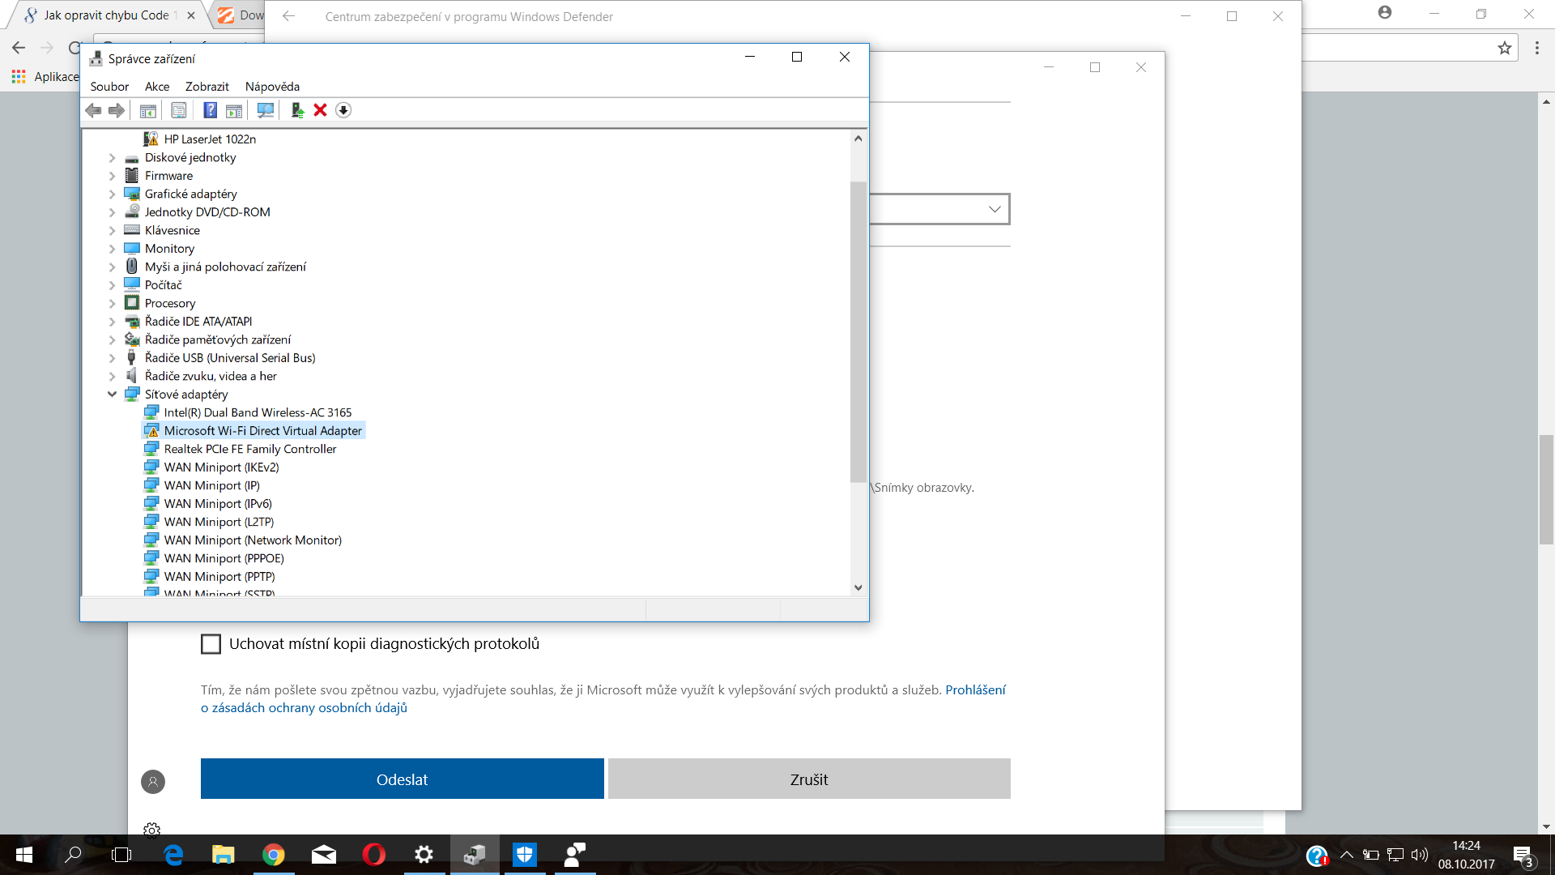Click Device Manager vertical scrollbar down arrow
Screen dimensions: 1555x875
point(858,588)
